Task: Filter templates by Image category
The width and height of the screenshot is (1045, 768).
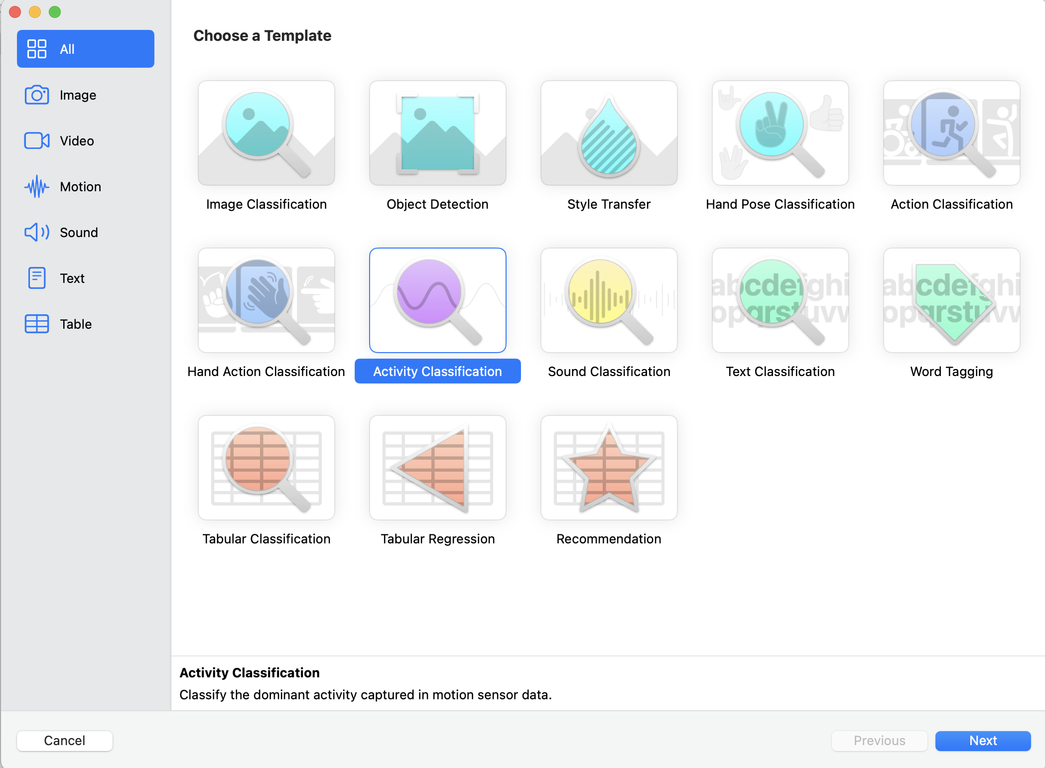Action: (77, 95)
